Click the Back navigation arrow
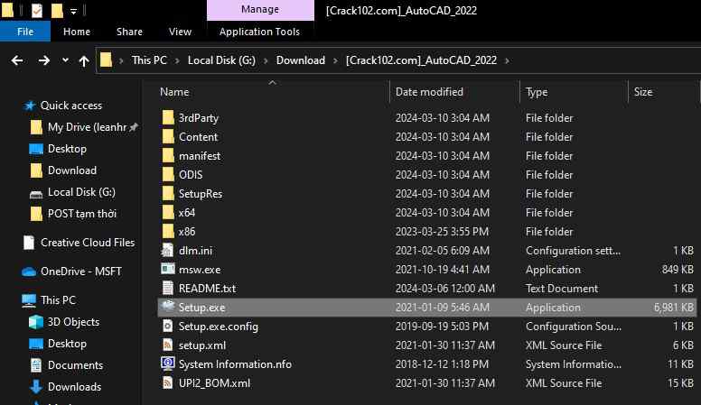This screenshot has height=405, width=701. click(x=17, y=60)
